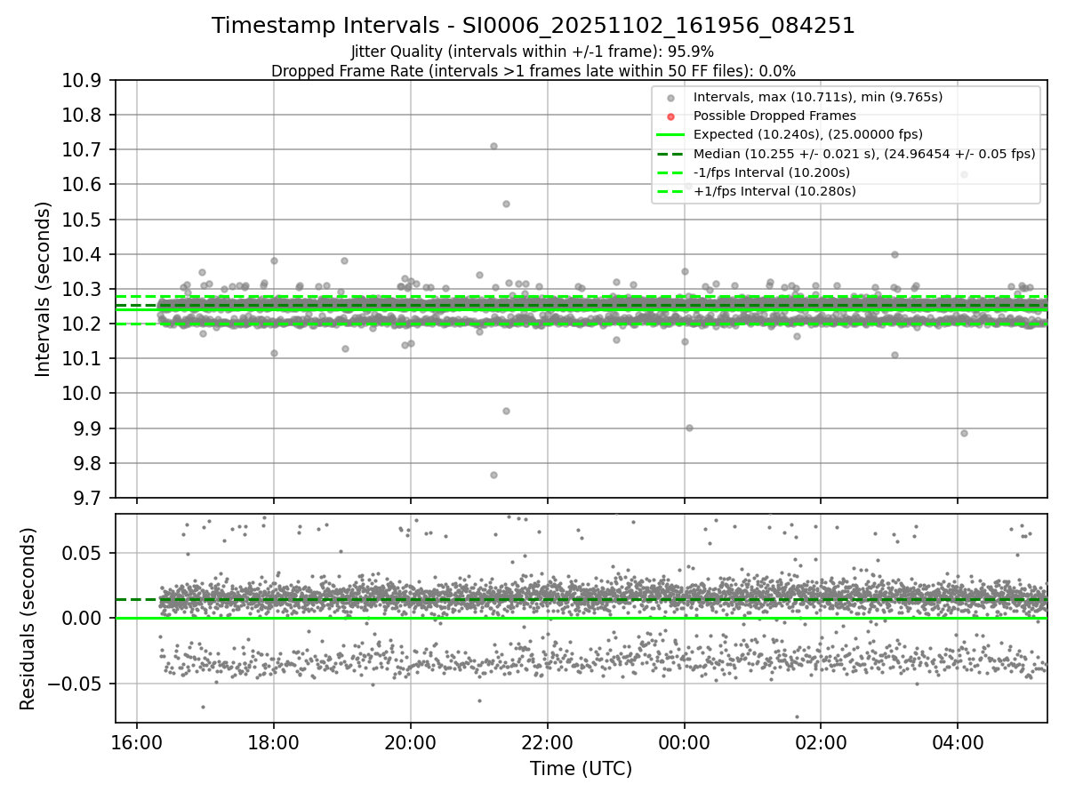Click the 'Intervals (seconds)' y-axis label

click(43, 289)
